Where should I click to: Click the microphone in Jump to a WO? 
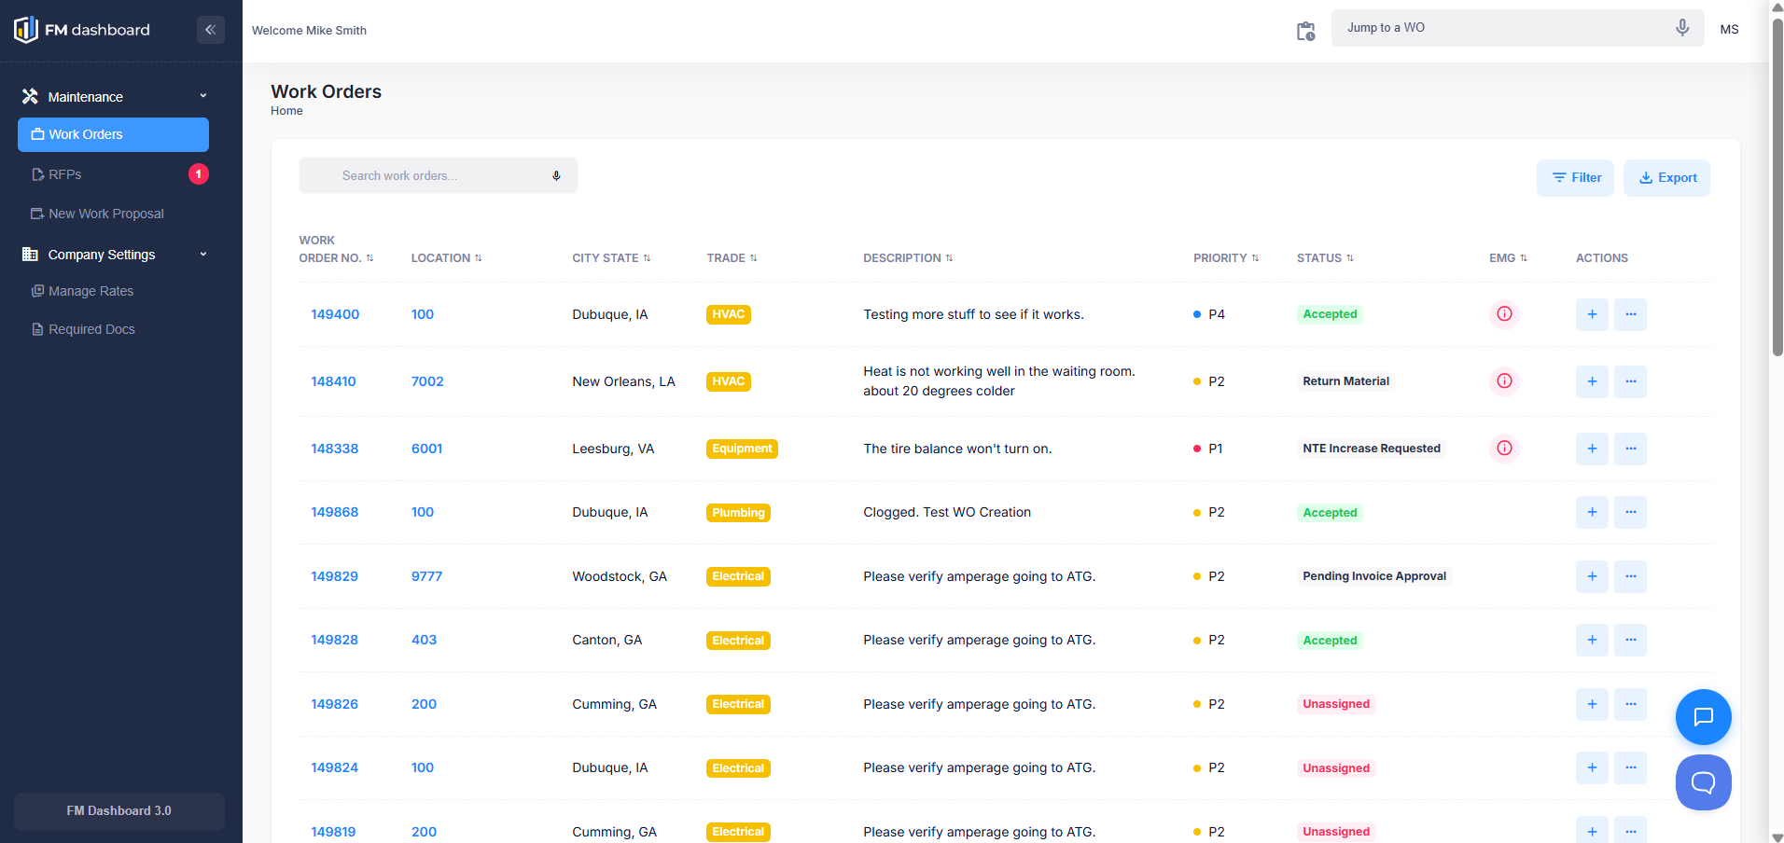(1682, 28)
